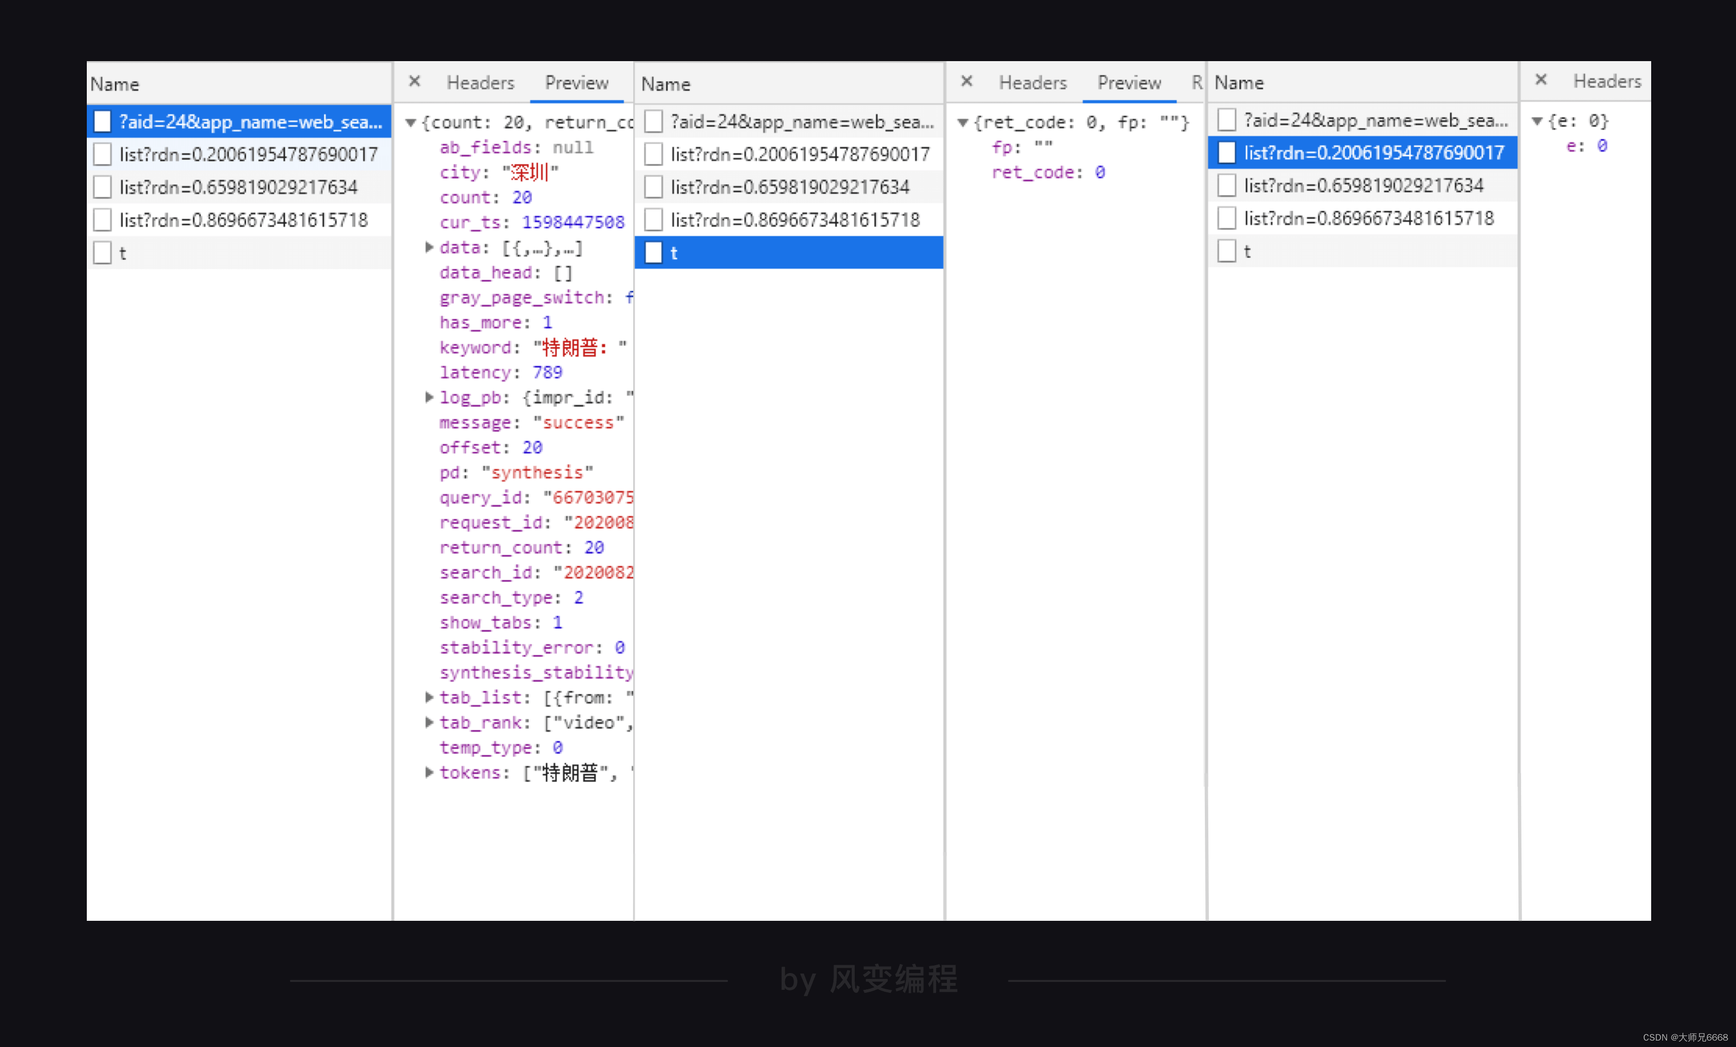The width and height of the screenshot is (1736, 1047).
Task: Click Name column header in left panel
Action: [x=240, y=84]
